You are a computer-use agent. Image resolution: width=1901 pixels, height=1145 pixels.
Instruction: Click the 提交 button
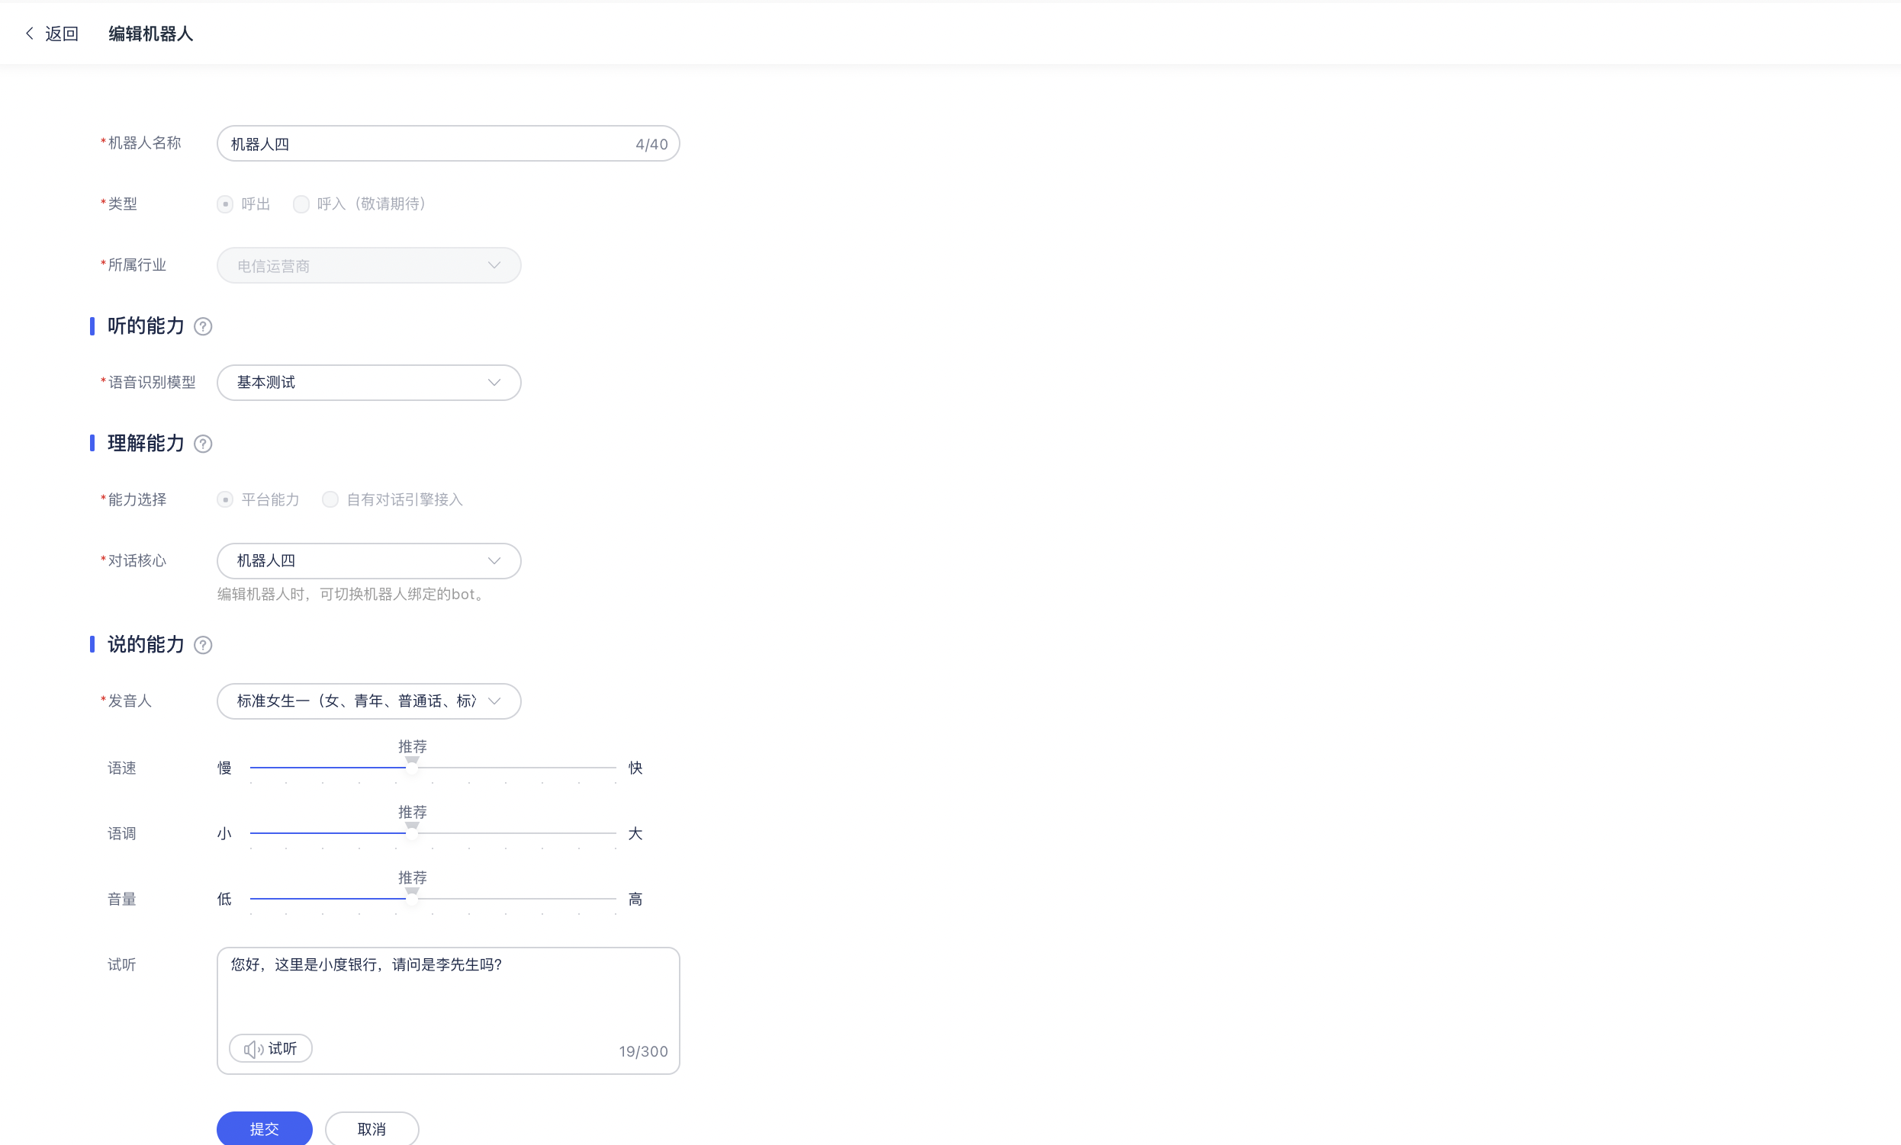pyautogui.click(x=265, y=1129)
